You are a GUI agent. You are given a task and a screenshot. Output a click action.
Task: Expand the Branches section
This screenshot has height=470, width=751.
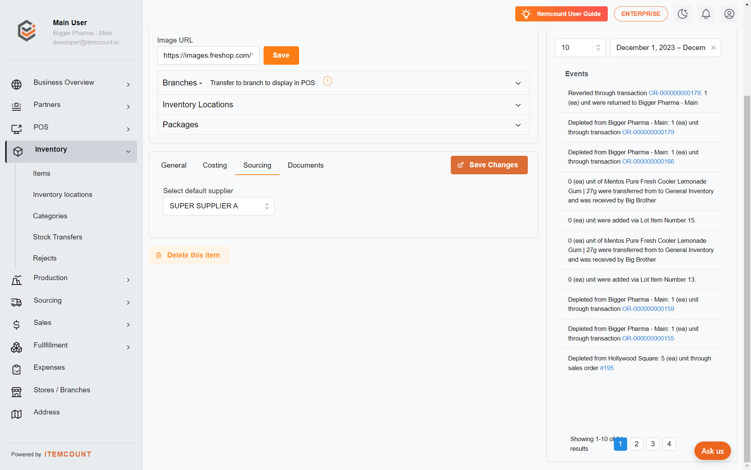point(343,83)
